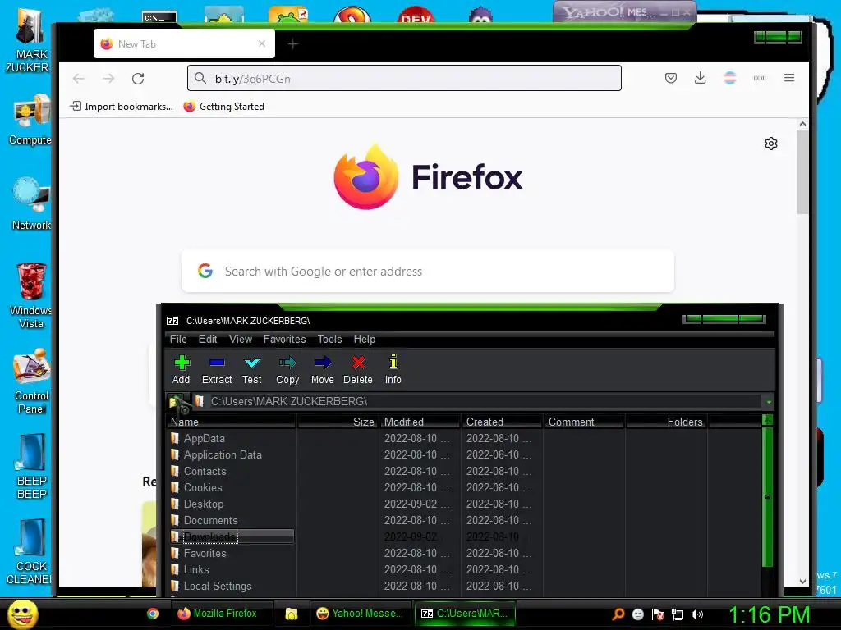Select the Computer desktop icon
Screen dimensions: 841x630
point(31,119)
